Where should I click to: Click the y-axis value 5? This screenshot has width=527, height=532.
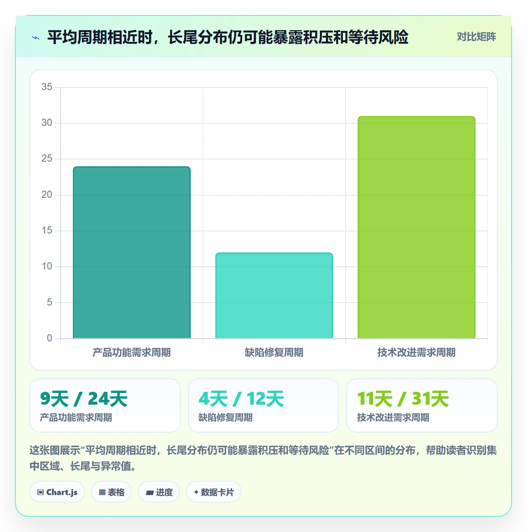point(50,302)
